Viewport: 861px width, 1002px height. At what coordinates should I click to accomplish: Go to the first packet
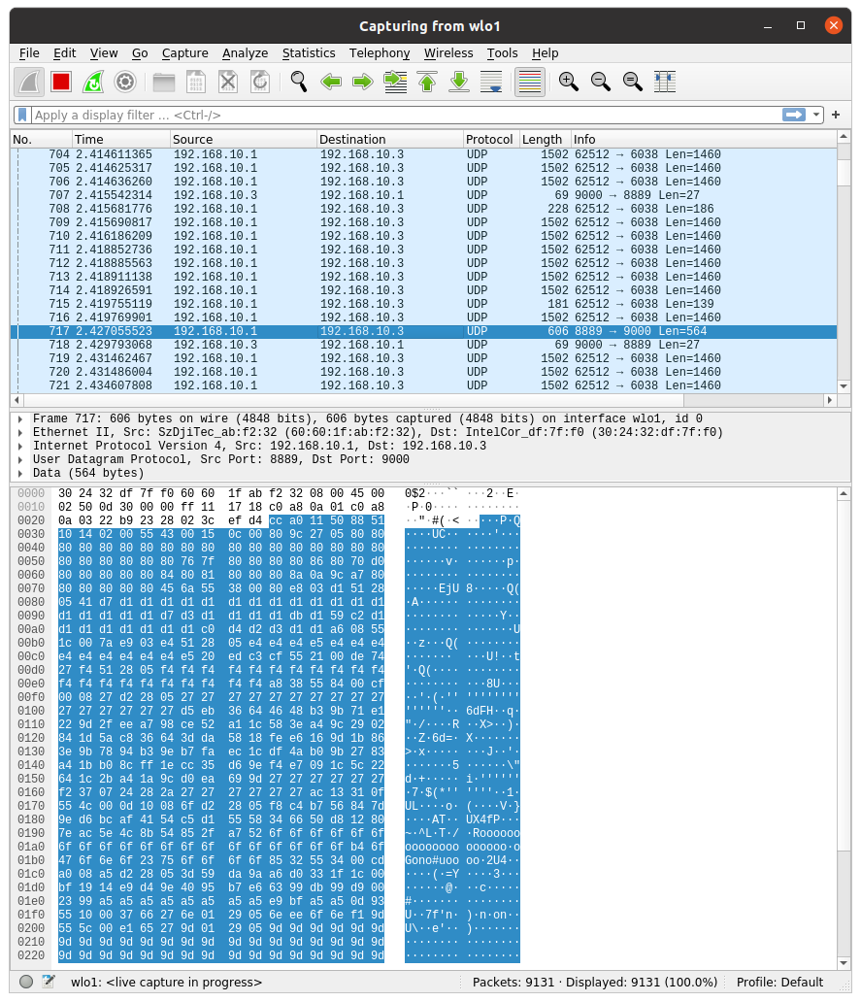pos(427,82)
